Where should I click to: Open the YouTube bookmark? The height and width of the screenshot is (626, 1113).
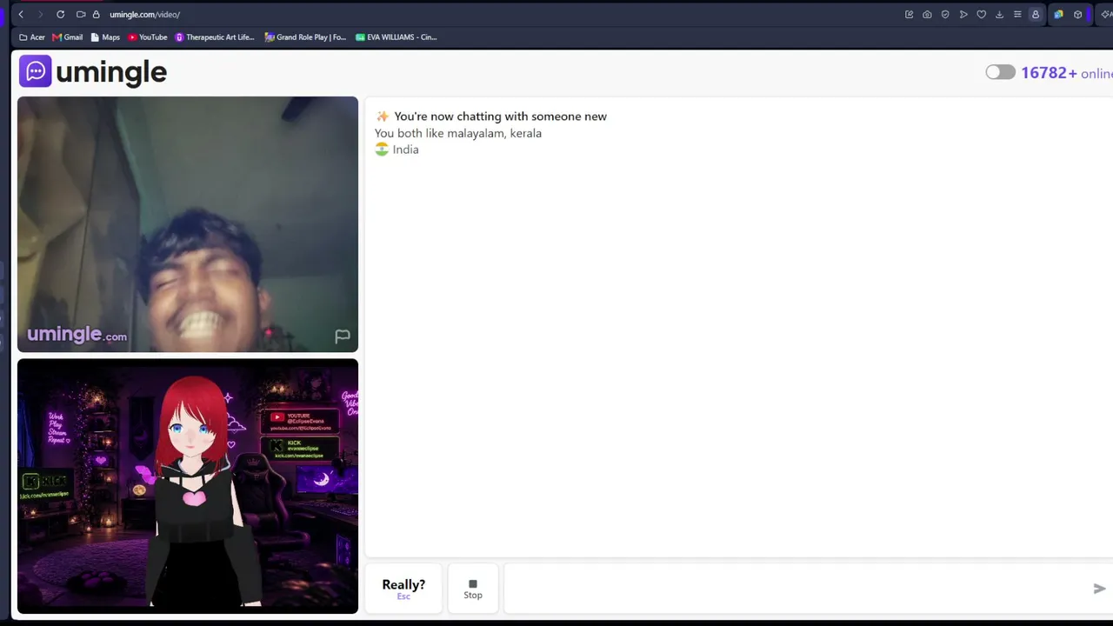tap(148, 37)
